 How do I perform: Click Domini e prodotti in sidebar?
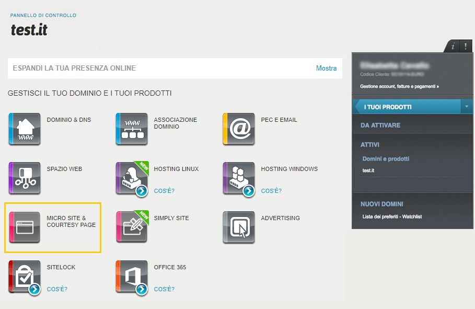point(386,159)
